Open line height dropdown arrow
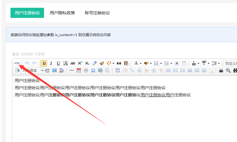This screenshot has height=142, width=237. click(x=219, y=63)
